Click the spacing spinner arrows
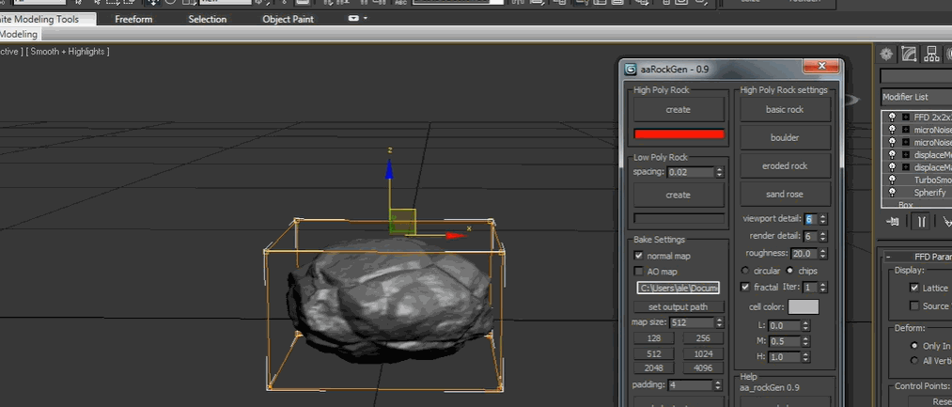This screenshot has height=407, width=952. [720, 173]
